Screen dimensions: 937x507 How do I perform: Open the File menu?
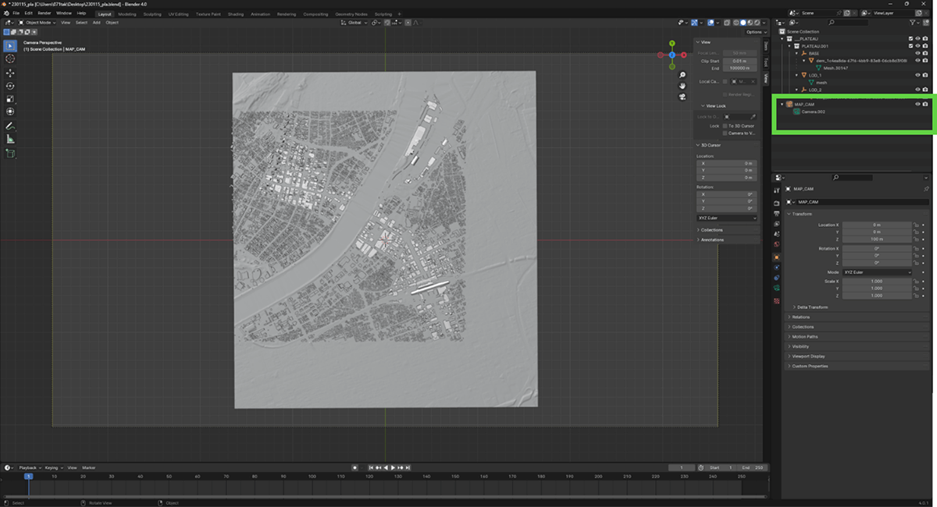point(16,13)
